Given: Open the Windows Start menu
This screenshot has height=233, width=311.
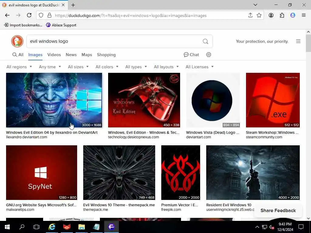Looking at the screenshot, I should [x=7, y=227].
